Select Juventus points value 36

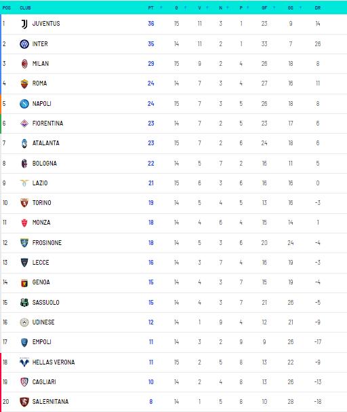click(x=151, y=24)
